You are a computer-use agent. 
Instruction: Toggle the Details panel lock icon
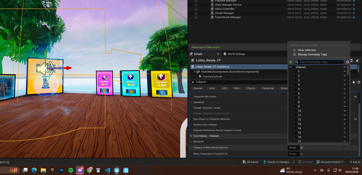pyautogui.click(x=357, y=60)
